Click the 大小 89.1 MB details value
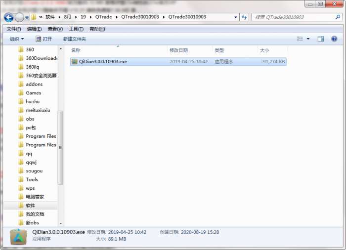This screenshot has width=346, height=250. point(117,239)
